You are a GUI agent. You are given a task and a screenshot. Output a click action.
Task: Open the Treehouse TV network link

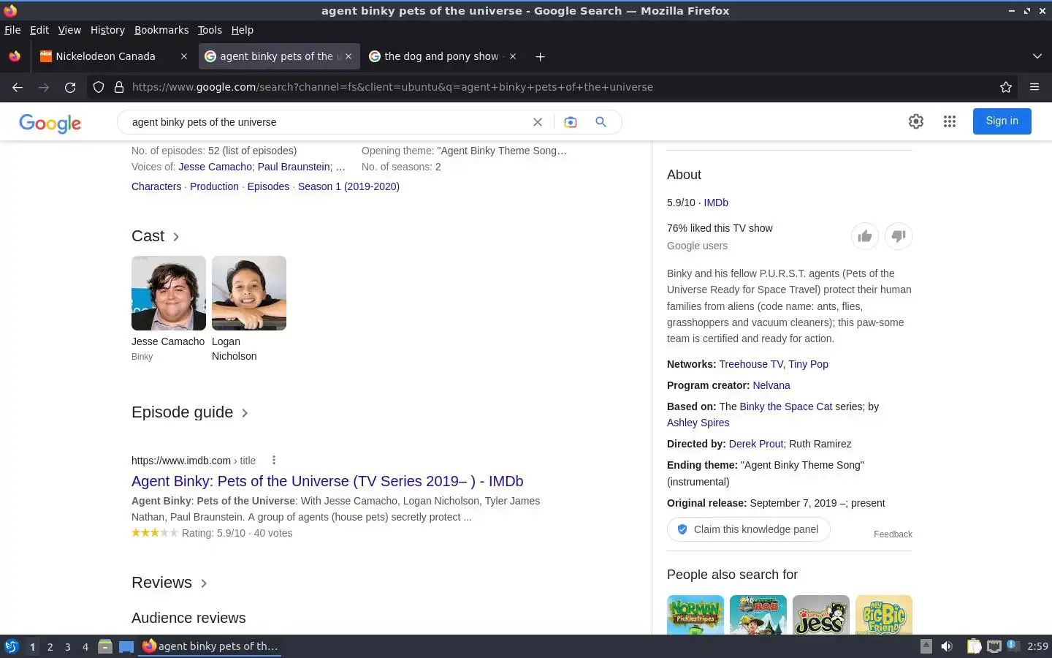751,364
